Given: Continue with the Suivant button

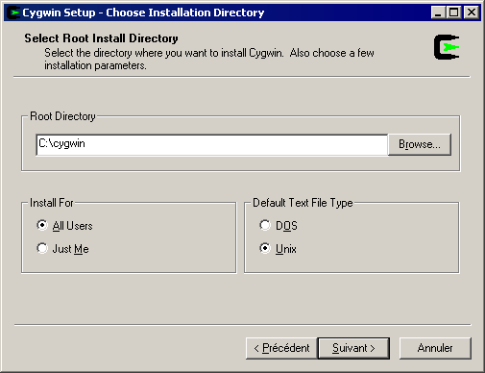Looking at the screenshot, I should [353, 348].
